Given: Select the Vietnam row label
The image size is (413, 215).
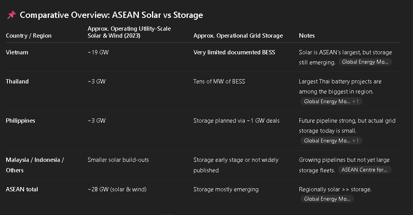Looking at the screenshot, I should [17, 52].
